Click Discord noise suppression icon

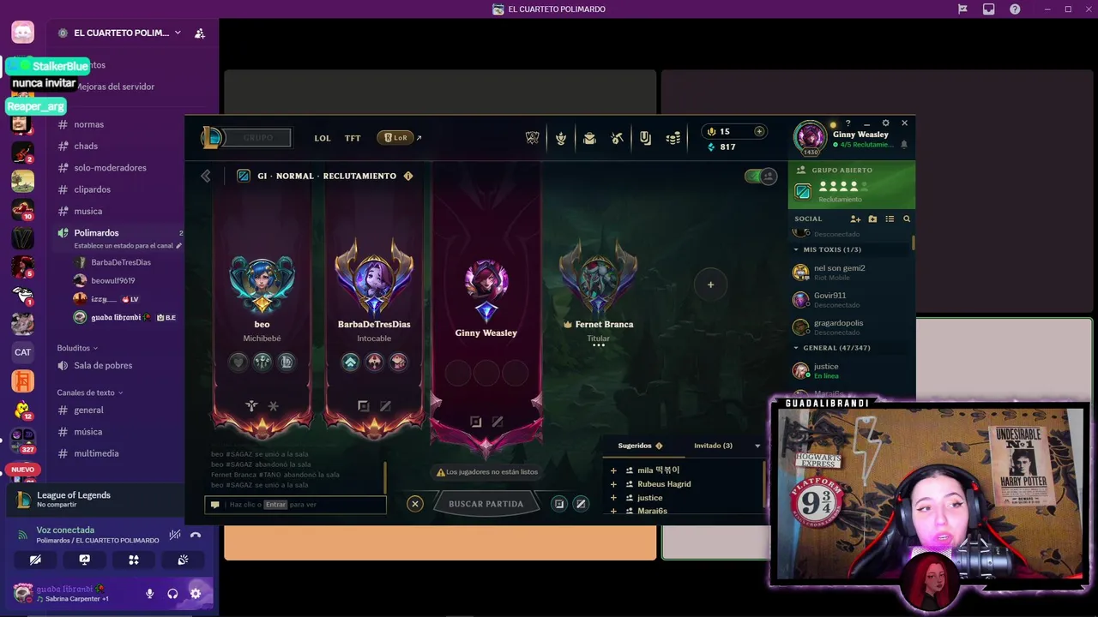[x=175, y=535]
